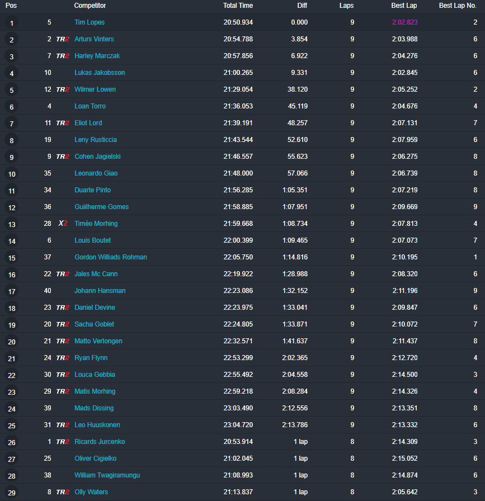The width and height of the screenshot is (485, 501).
Task: Click the TR2 badge beside Arturs Vinters
Action: (x=63, y=39)
